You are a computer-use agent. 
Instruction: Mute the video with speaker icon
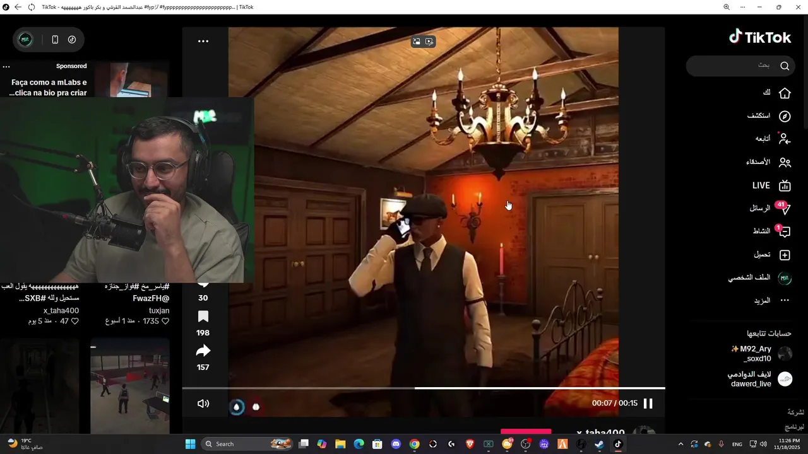203,404
